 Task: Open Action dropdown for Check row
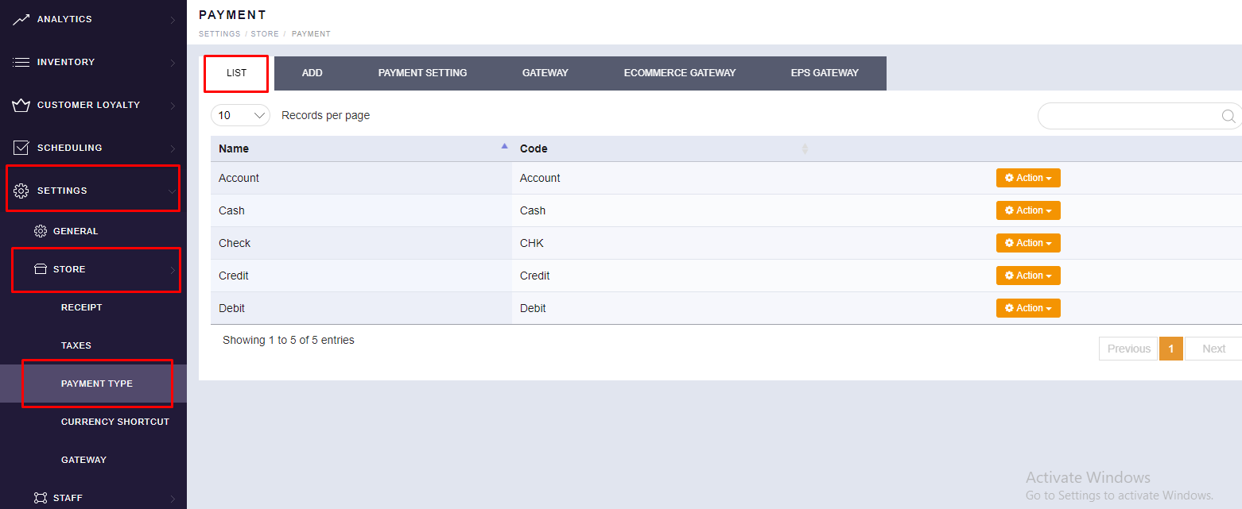(x=1027, y=243)
